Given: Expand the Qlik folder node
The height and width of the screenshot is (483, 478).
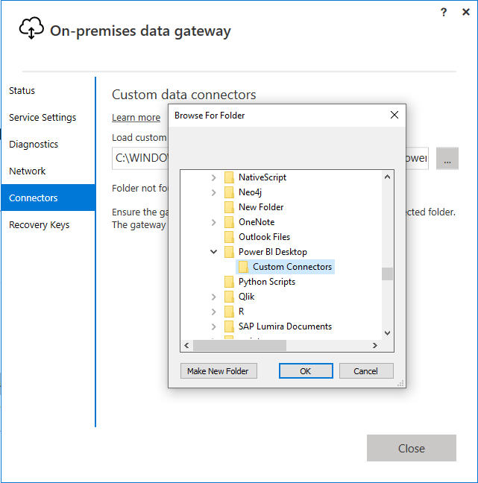Looking at the screenshot, I should pos(214,297).
